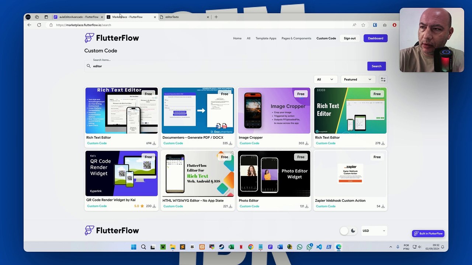Open Visual Studio Code from taskbar
Image resolution: width=472 pixels, height=265 pixels.
319,247
